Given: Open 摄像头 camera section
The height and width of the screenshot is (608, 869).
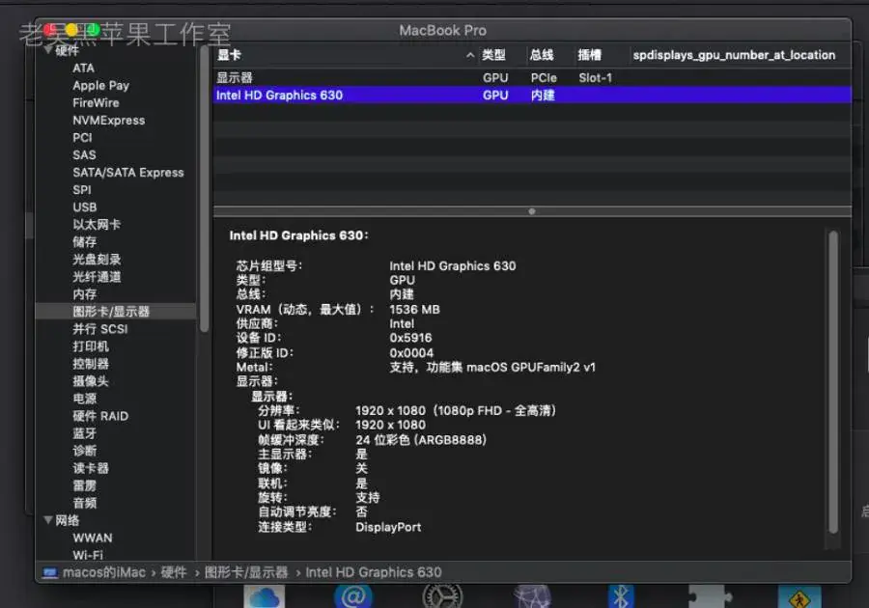Looking at the screenshot, I should (x=91, y=381).
